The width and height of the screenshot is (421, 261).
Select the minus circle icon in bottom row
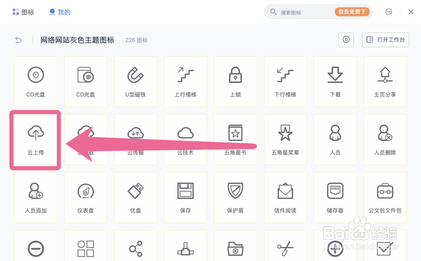[36, 248]
